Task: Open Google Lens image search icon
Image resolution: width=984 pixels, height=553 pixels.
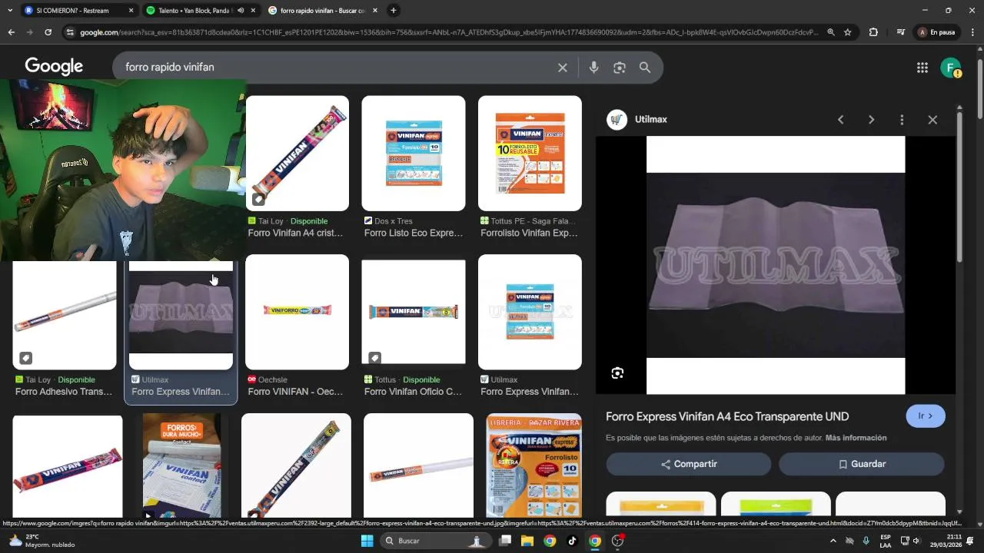Action: tap(620, 68)
